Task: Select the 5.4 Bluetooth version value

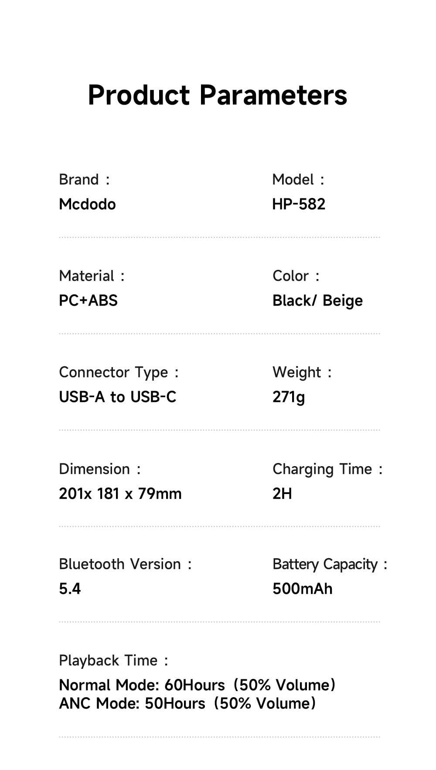Action: pos(70,589)
